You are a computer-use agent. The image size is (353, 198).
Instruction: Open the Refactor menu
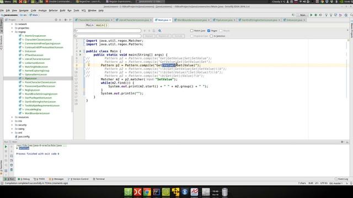pyautogui.click(x=53, y=10)
